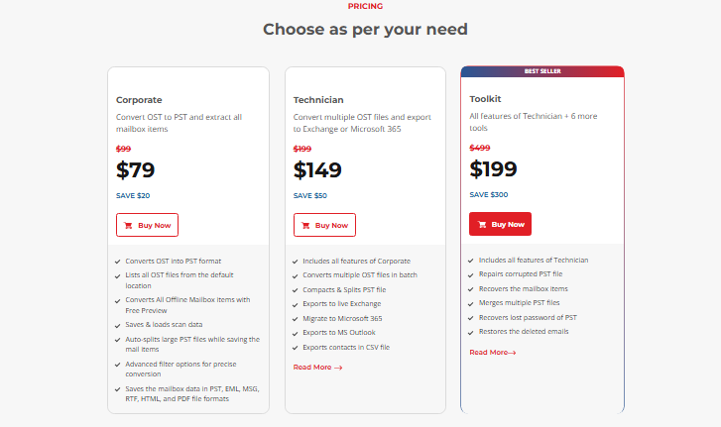721x427 pixels.
Task: Click the Toolkit $199 price
Action: (494, 169)
